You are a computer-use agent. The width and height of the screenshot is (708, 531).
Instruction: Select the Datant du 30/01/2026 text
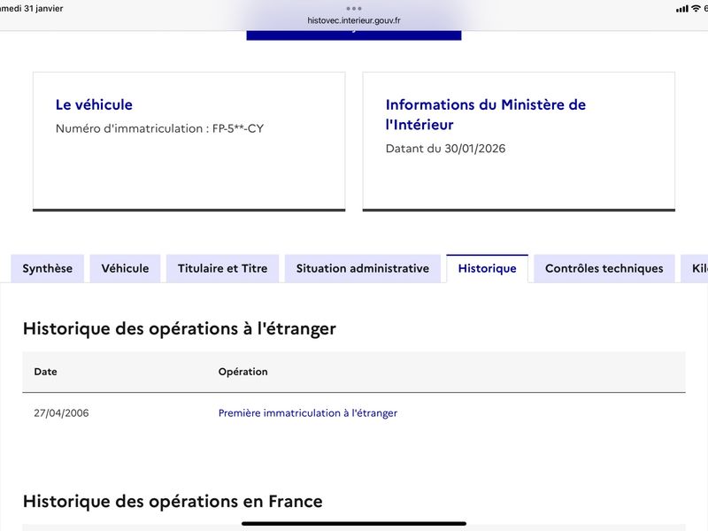click(x=446, y=149)
